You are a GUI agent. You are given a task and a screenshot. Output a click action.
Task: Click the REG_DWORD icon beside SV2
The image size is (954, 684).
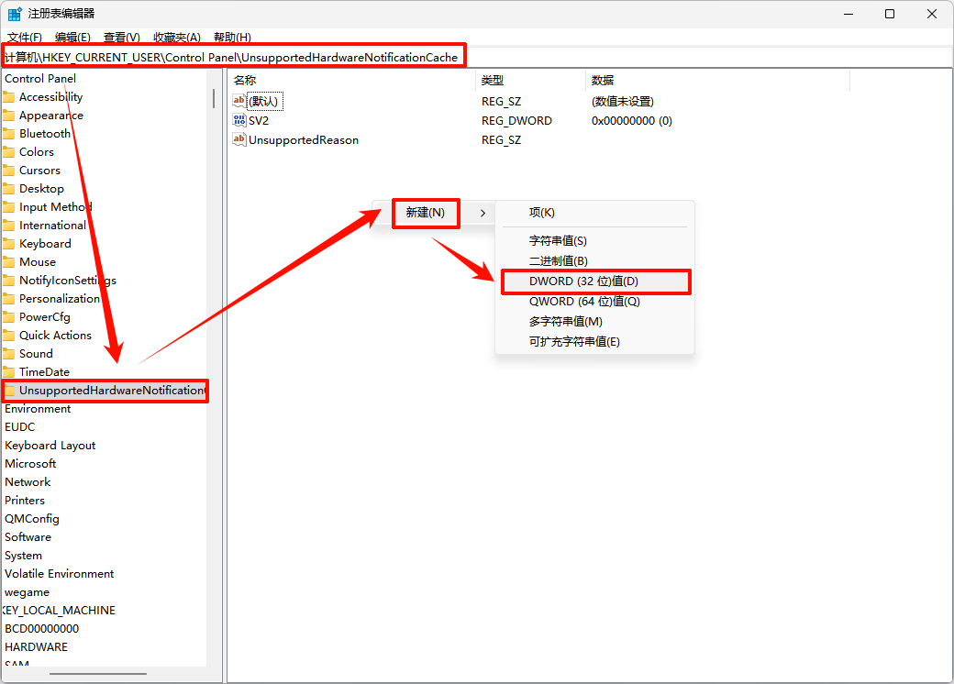point(240,120)
